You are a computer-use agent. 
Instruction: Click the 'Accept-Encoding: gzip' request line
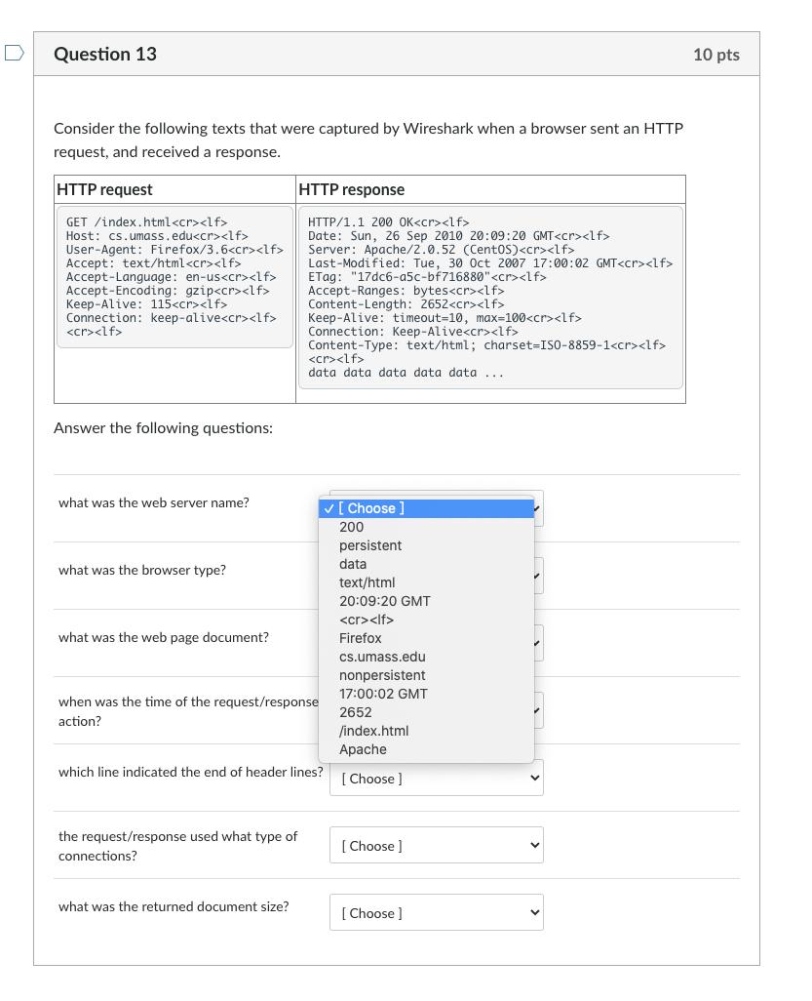[168, 291]
